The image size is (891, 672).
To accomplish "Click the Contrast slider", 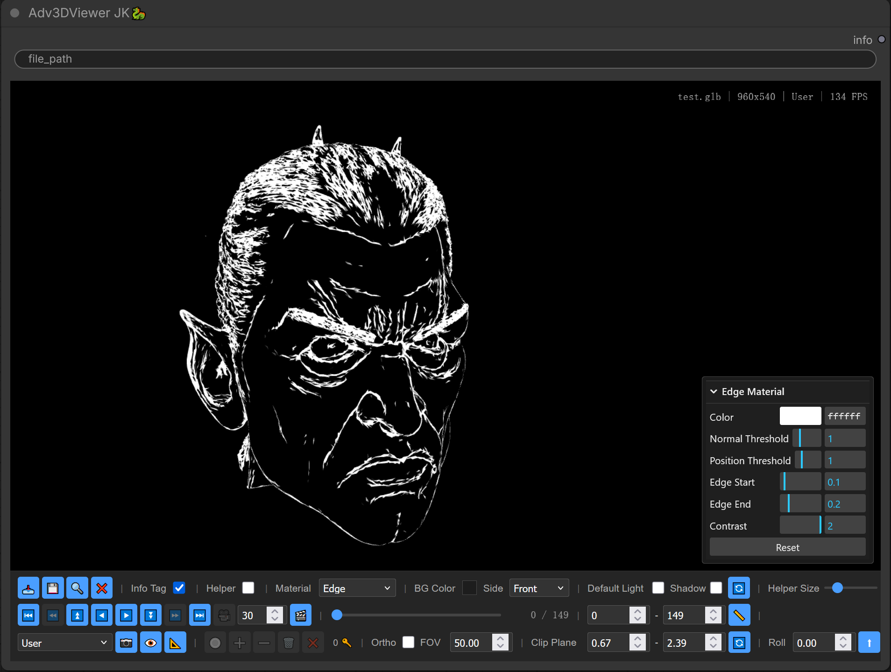I will point(800,525).
